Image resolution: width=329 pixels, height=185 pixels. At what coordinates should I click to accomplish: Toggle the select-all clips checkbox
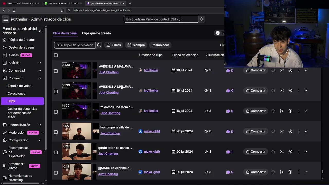(x=56, y=55)
